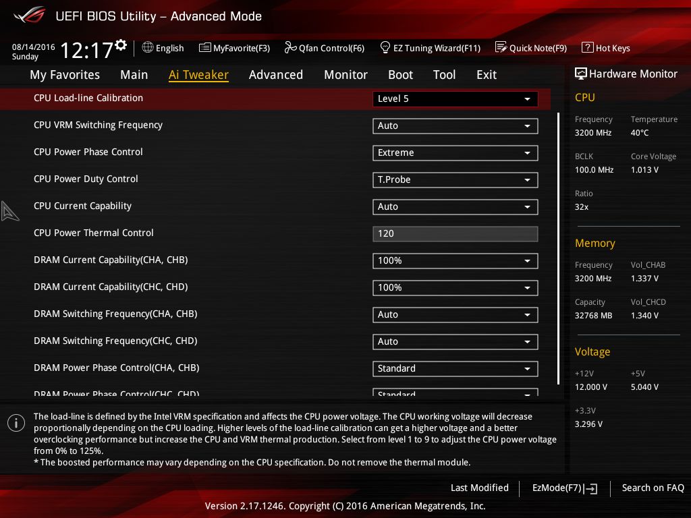The width and height of the screenshot is (691, 518).
Task: Click the BCLK 100.0 MHz value
Action: click(x=594, y=170)
